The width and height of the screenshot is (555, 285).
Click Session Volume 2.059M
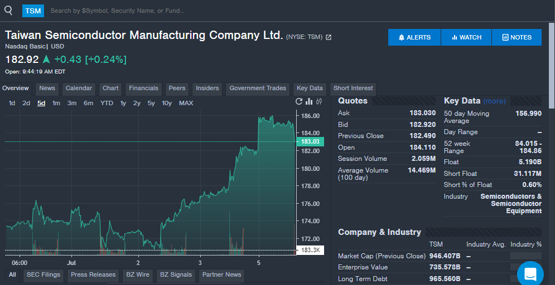424,159
